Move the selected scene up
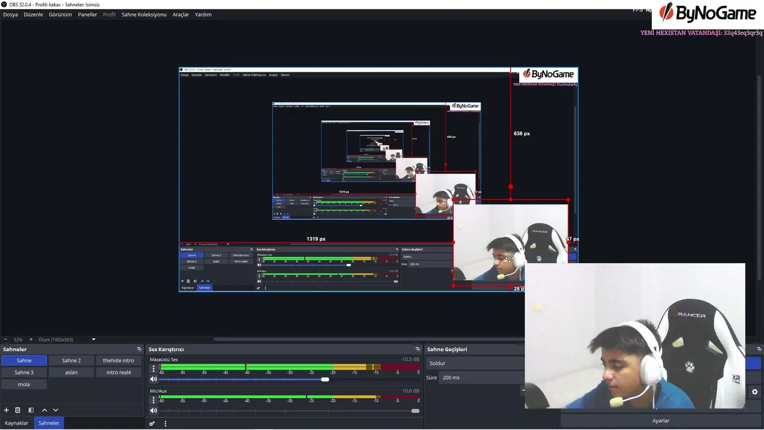This screenshot has height=430, width=764. [x=44, y=410]
